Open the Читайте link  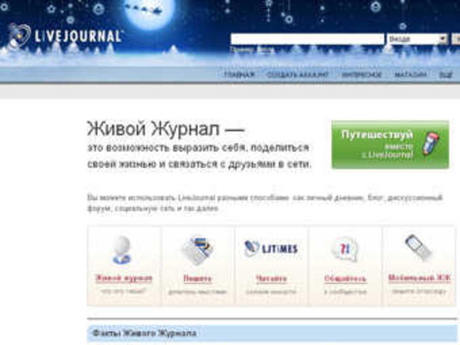tap(271, 278)
